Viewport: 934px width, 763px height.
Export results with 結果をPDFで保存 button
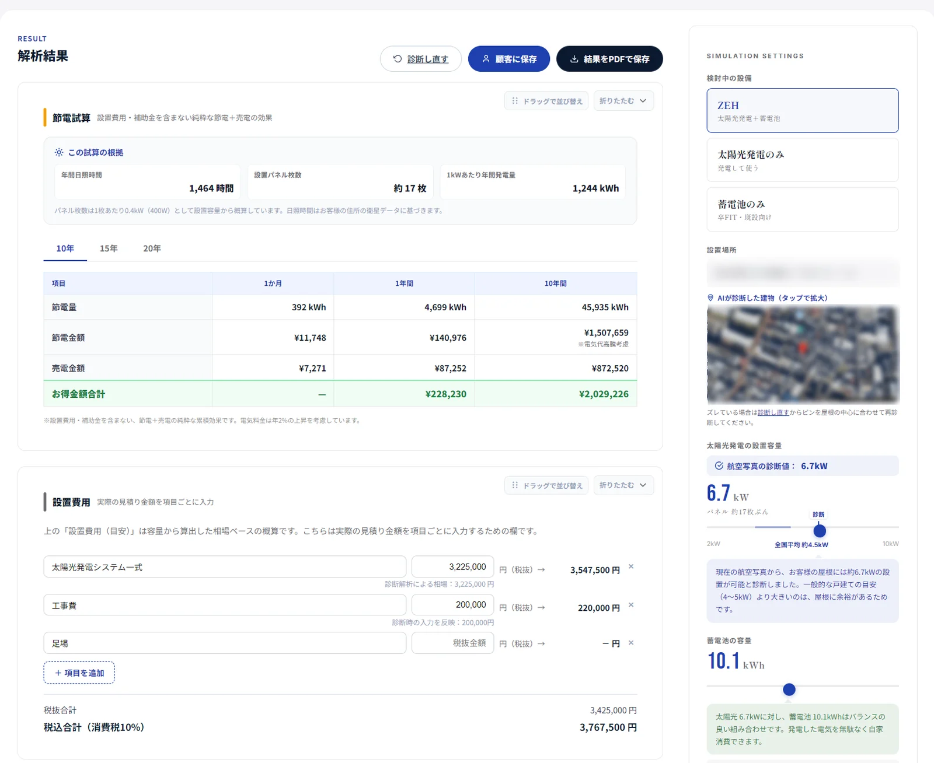pyautogui.click(x=609, y=59)
